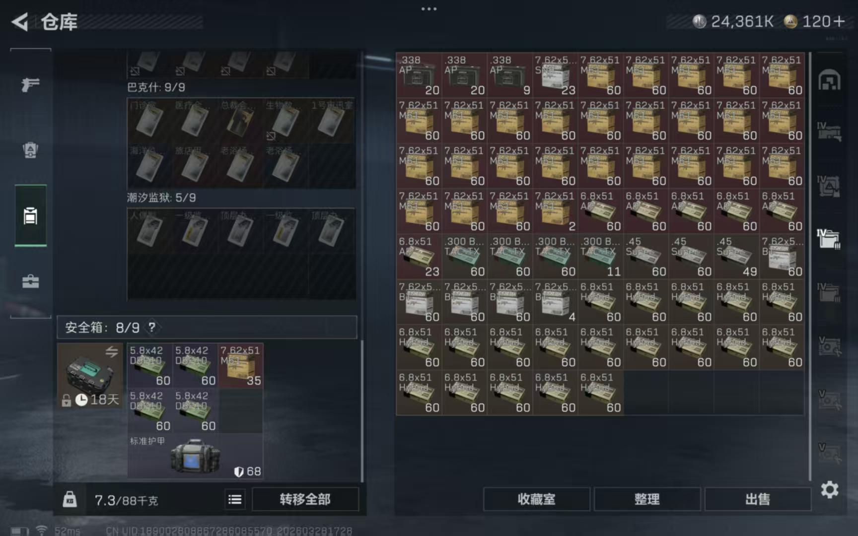The width and height of the screenshot is (858, 536).
Task: Select the .45 Super stack of 49
Action: coord(737,257)
